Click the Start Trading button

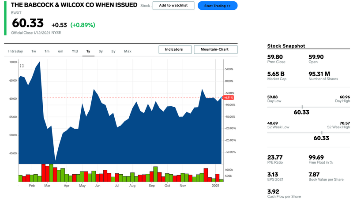click(x=218, y=6)
